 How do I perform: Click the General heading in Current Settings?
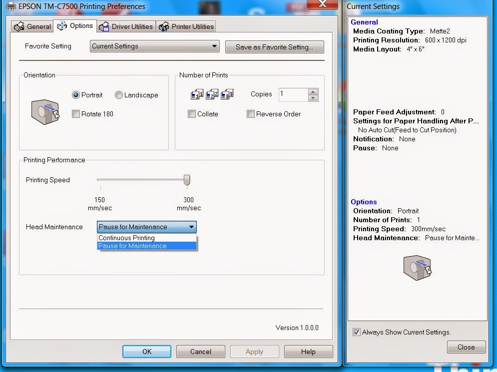point(364,22)
